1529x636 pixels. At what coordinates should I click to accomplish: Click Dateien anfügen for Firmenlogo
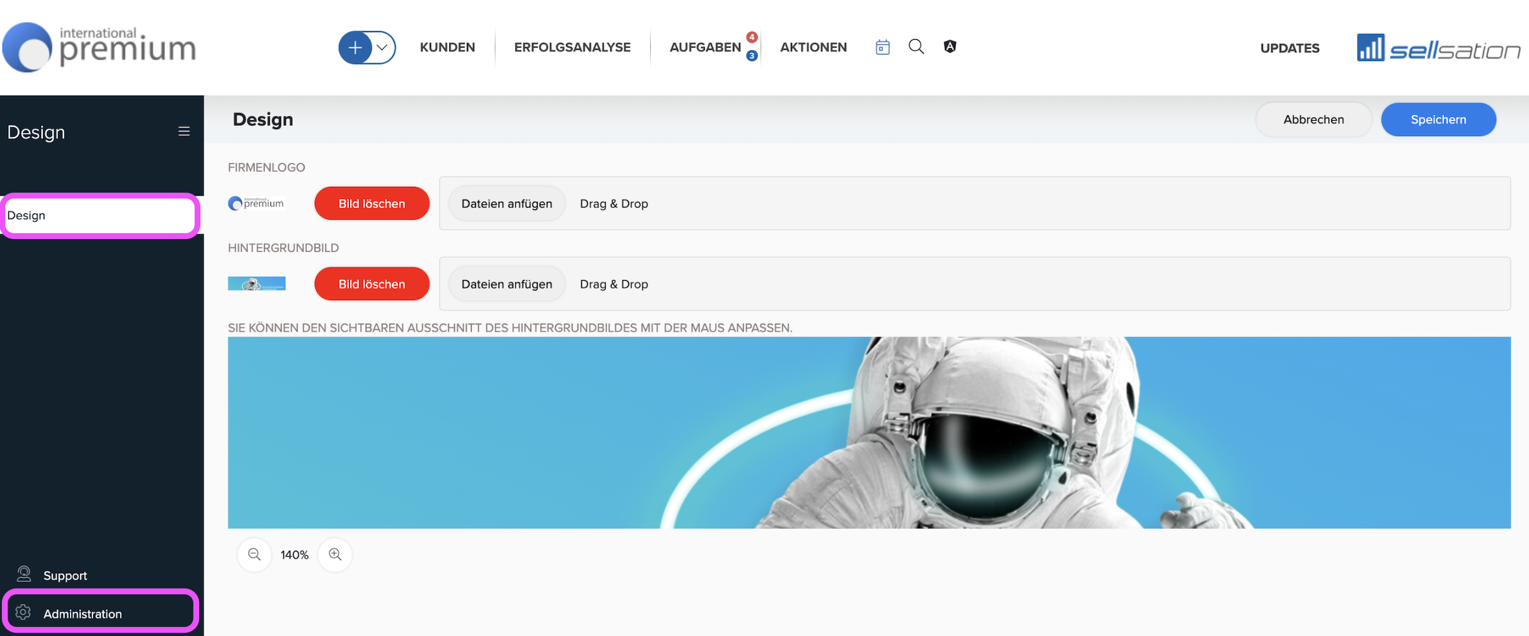click(507, 204)
